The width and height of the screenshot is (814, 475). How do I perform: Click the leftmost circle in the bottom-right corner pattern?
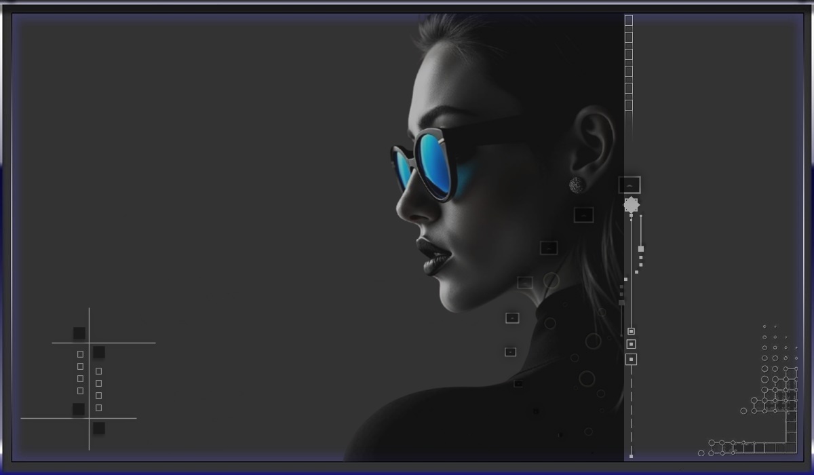[701, 453]
